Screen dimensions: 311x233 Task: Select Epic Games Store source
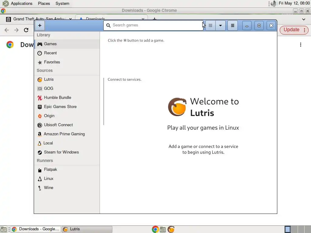[67, 107]
